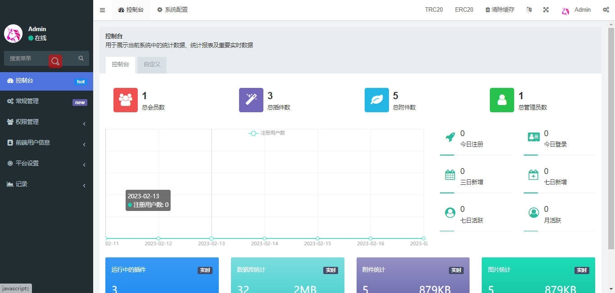Click the red magnifier search icon
The height and width of the screenshot is (293, 615).
[55, 61]
